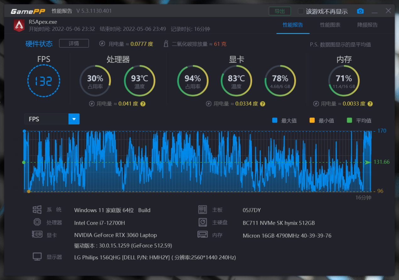This screenshot has height=280, width=399.
Task: Click the 132 FPS circular gauge
Action: (44, 81)
